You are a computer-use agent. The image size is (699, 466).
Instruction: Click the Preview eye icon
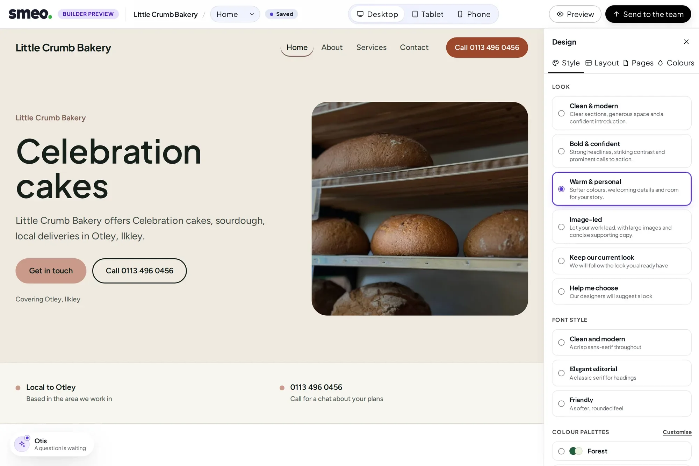click(560, 14)
